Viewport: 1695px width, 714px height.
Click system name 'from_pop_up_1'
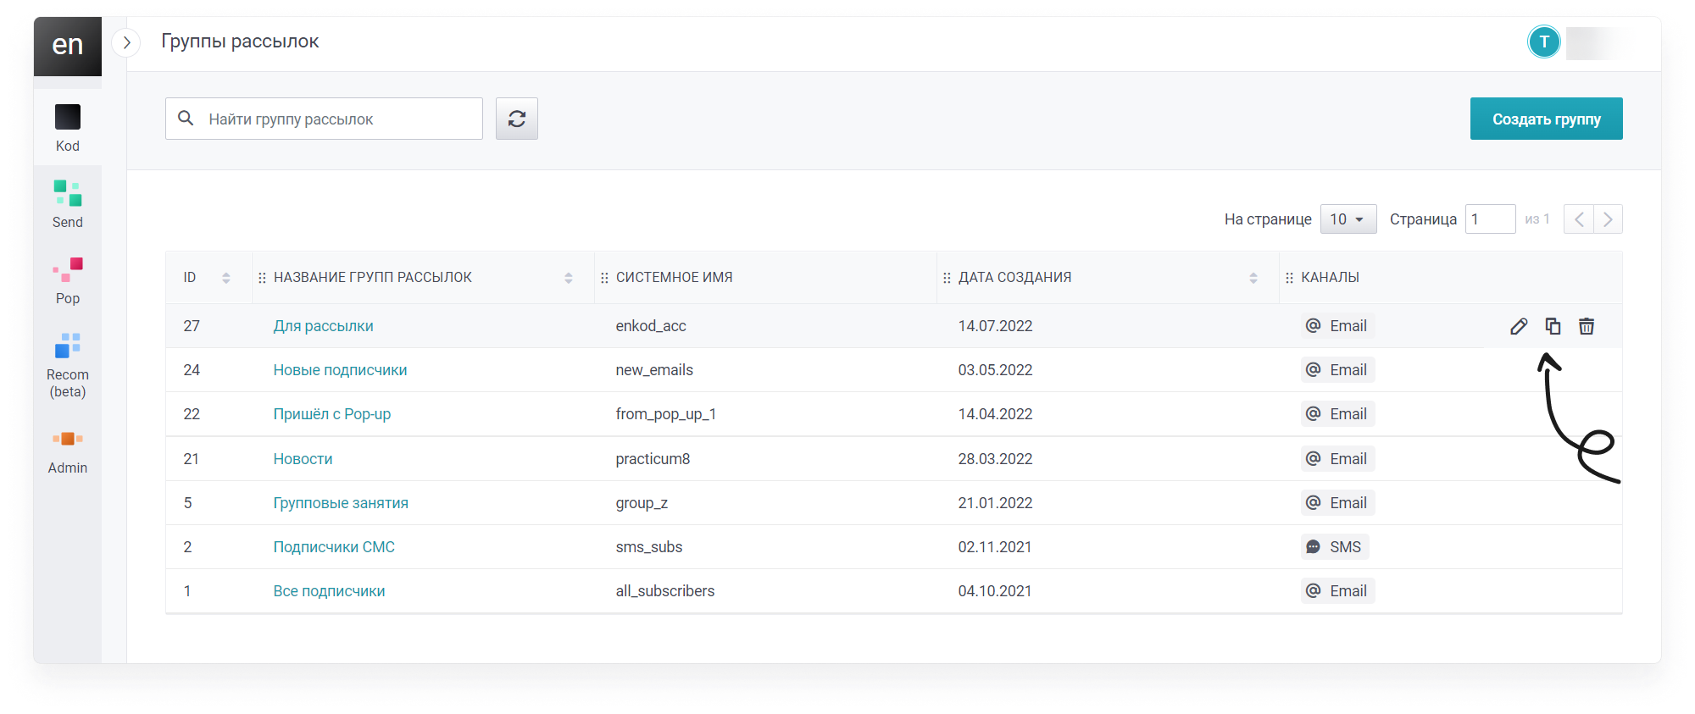[x=666, y=414]
